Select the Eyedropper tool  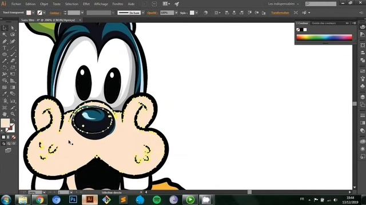(x=5, y=93)
